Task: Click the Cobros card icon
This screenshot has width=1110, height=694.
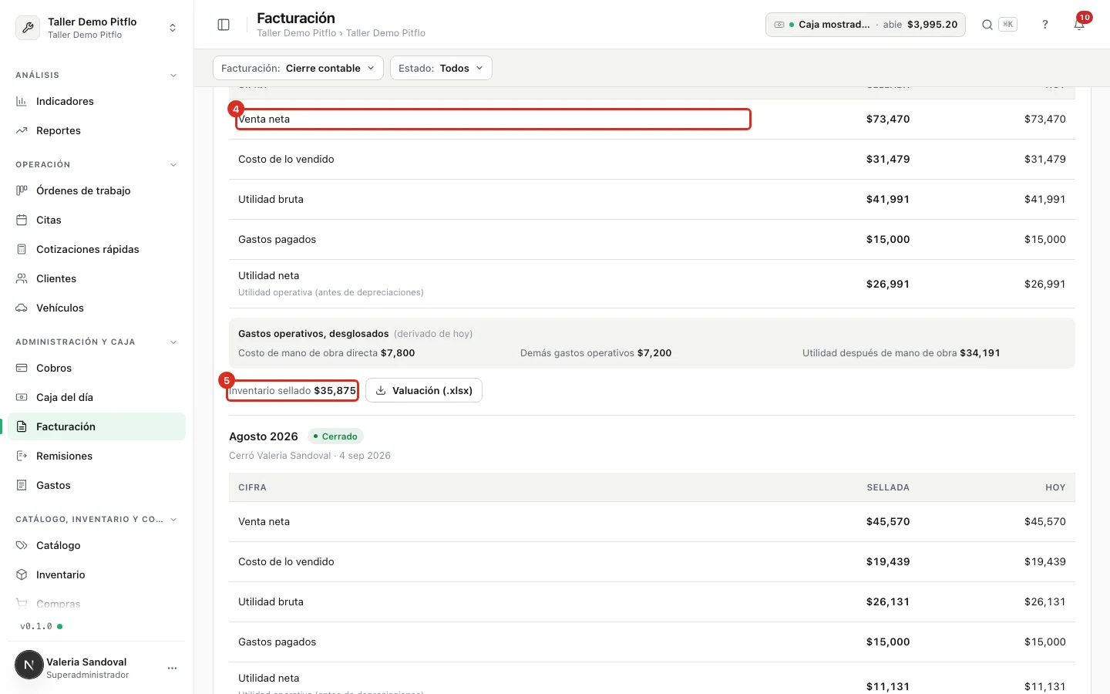Action: (x=22, y=368)
